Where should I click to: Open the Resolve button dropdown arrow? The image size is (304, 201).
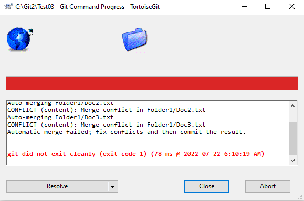(113, 186)
